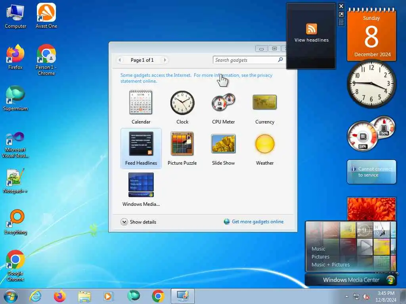
Task: Click the Windows Media Center logo bar
Action: [x=351, y=280]
